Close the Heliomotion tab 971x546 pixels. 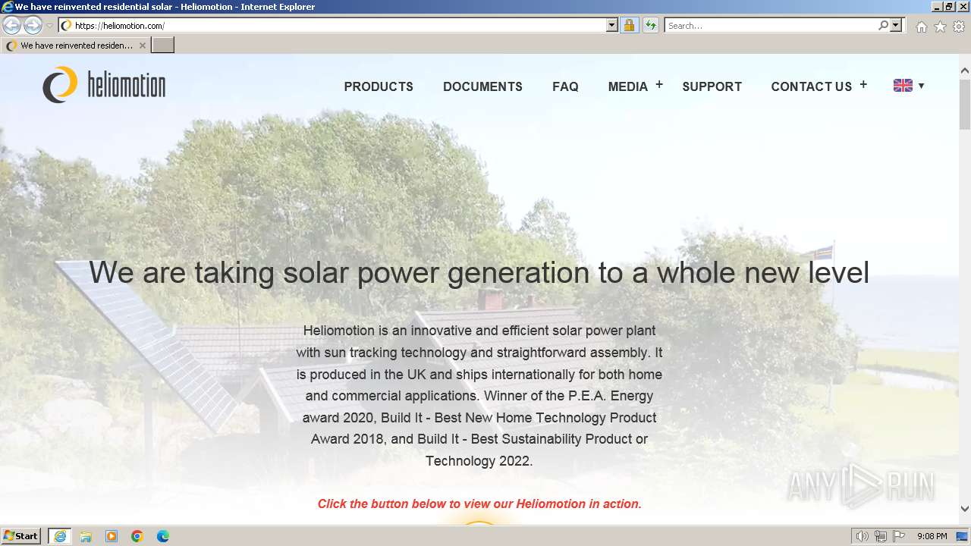[143, 45]
